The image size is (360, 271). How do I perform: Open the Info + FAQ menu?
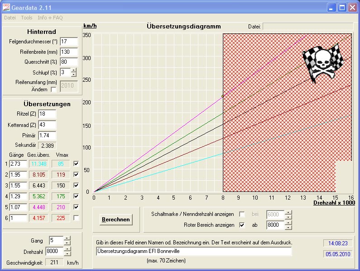pyautogui.click(x=50, y=18)
